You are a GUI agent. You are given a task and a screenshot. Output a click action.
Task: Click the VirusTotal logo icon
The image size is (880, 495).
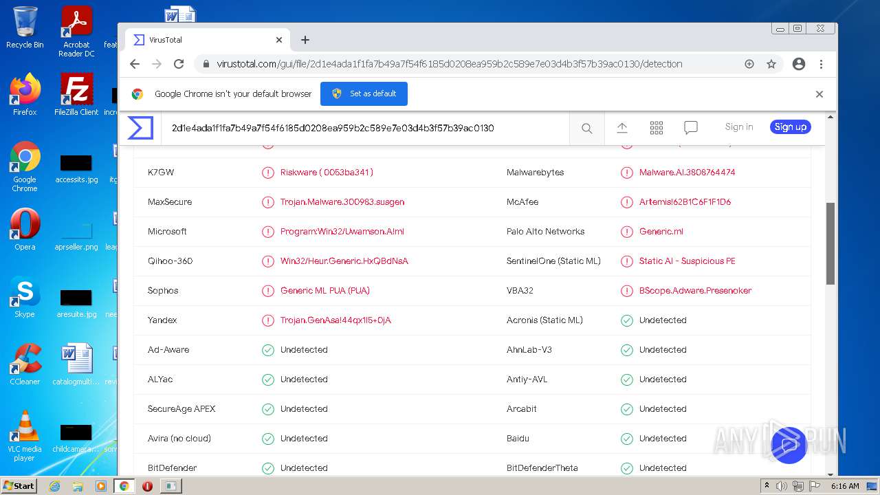[x=140, y=128]
